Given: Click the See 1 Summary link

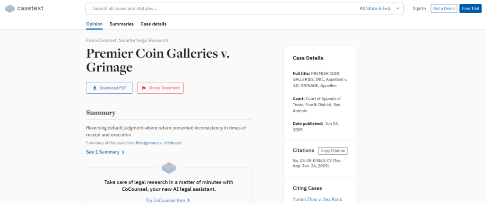Looking at the screenshot, I should coord(103,152).
